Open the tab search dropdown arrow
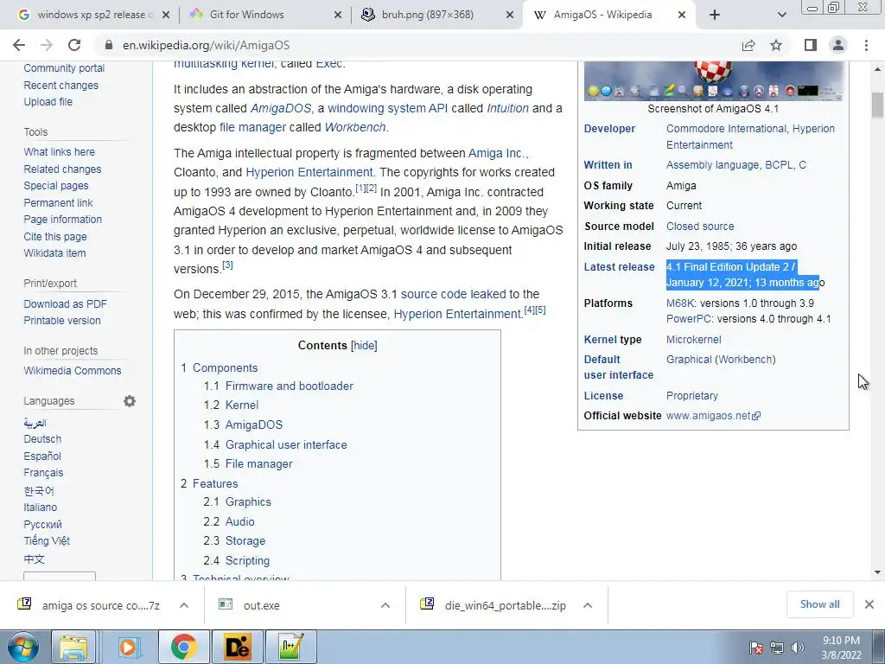Screen dimensions: 885x664 coord(781,15)
